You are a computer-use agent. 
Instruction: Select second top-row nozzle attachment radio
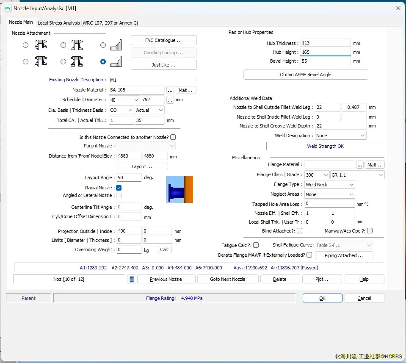click(x=63, y=45)
